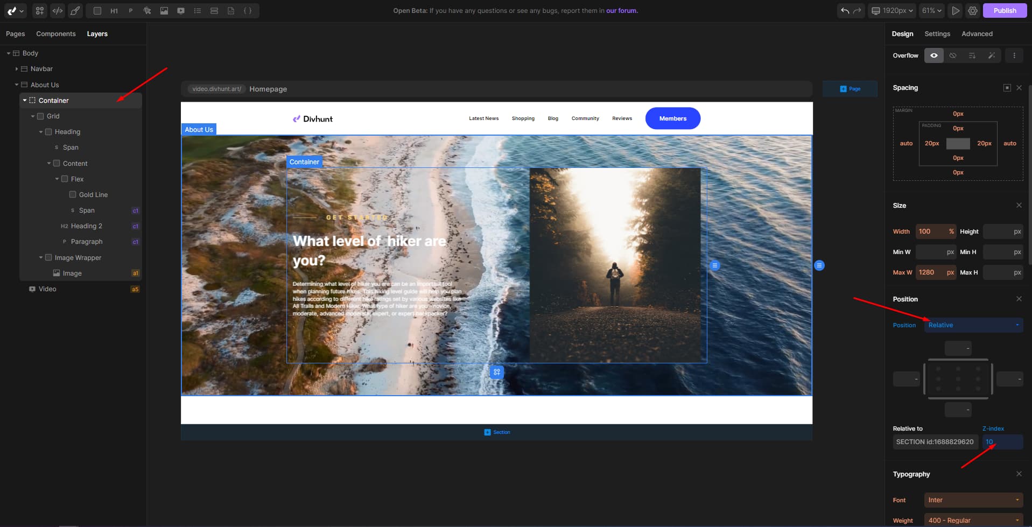Click Latest News in canvas navbar

pos(483,118)
